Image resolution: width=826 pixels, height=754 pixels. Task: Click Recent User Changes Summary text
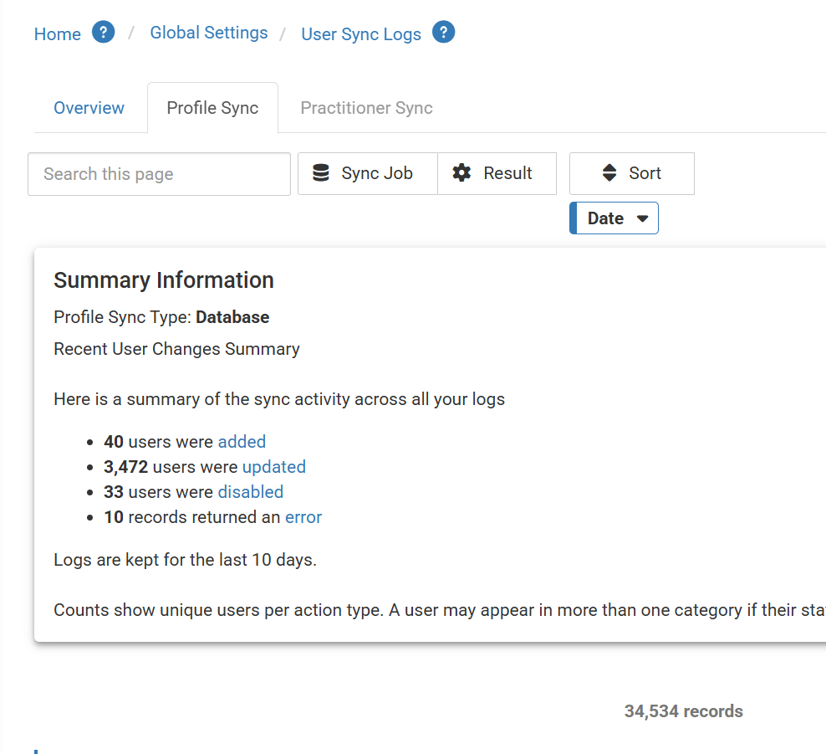(x=177, y=349)
